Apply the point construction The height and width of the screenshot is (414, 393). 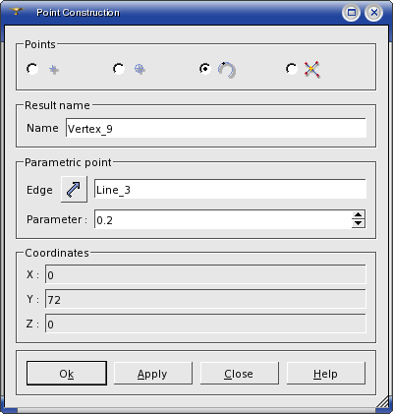[153, 374]
